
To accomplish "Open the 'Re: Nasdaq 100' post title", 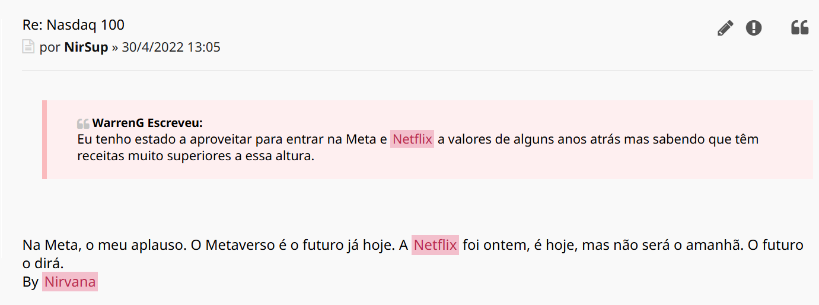I will tap(74, 25).
